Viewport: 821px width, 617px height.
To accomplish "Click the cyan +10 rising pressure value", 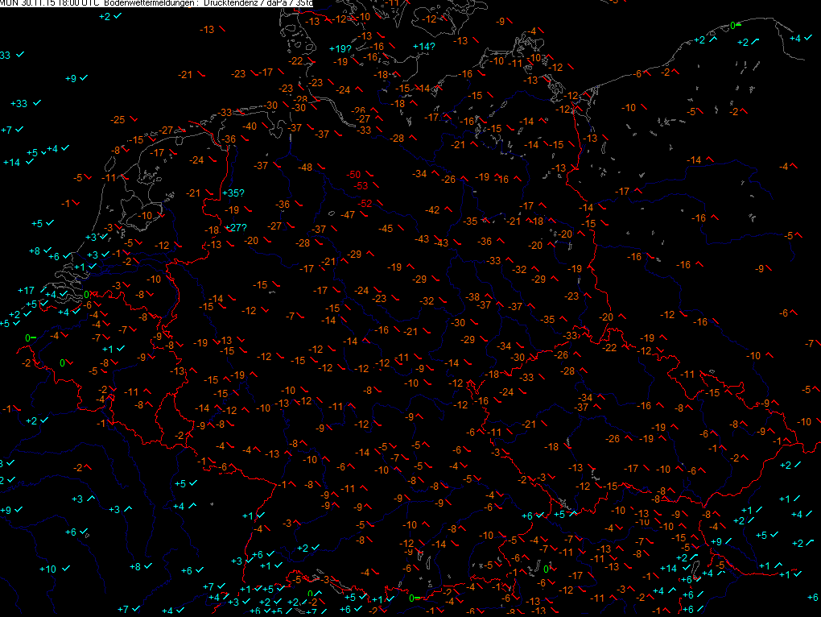I will [47, 569].
